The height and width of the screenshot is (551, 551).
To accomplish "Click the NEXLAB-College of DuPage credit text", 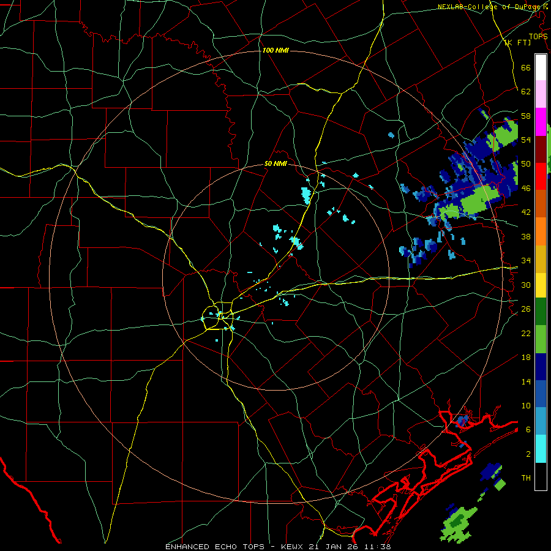I will [490, 7].
